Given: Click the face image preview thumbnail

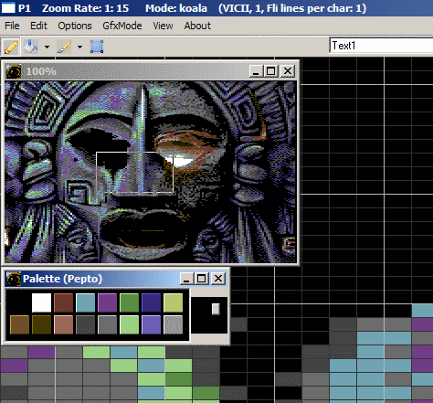Looking at the screenshot, I should [x=151, y=172].
